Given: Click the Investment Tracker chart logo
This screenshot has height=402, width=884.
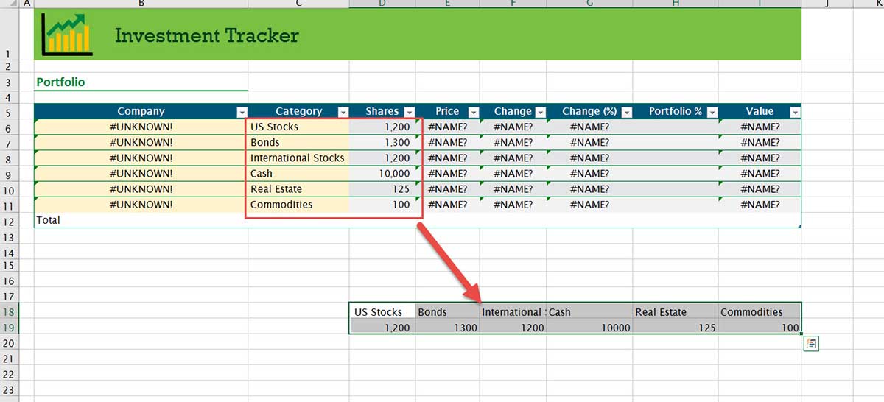Looking at the screenshot, I should click(67, 35).
